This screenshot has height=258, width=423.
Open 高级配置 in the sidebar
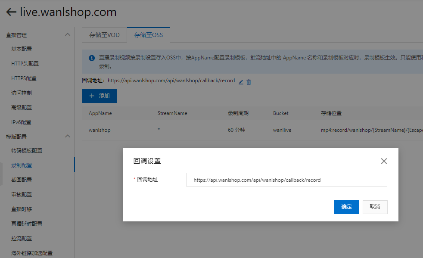pos(22,107)
